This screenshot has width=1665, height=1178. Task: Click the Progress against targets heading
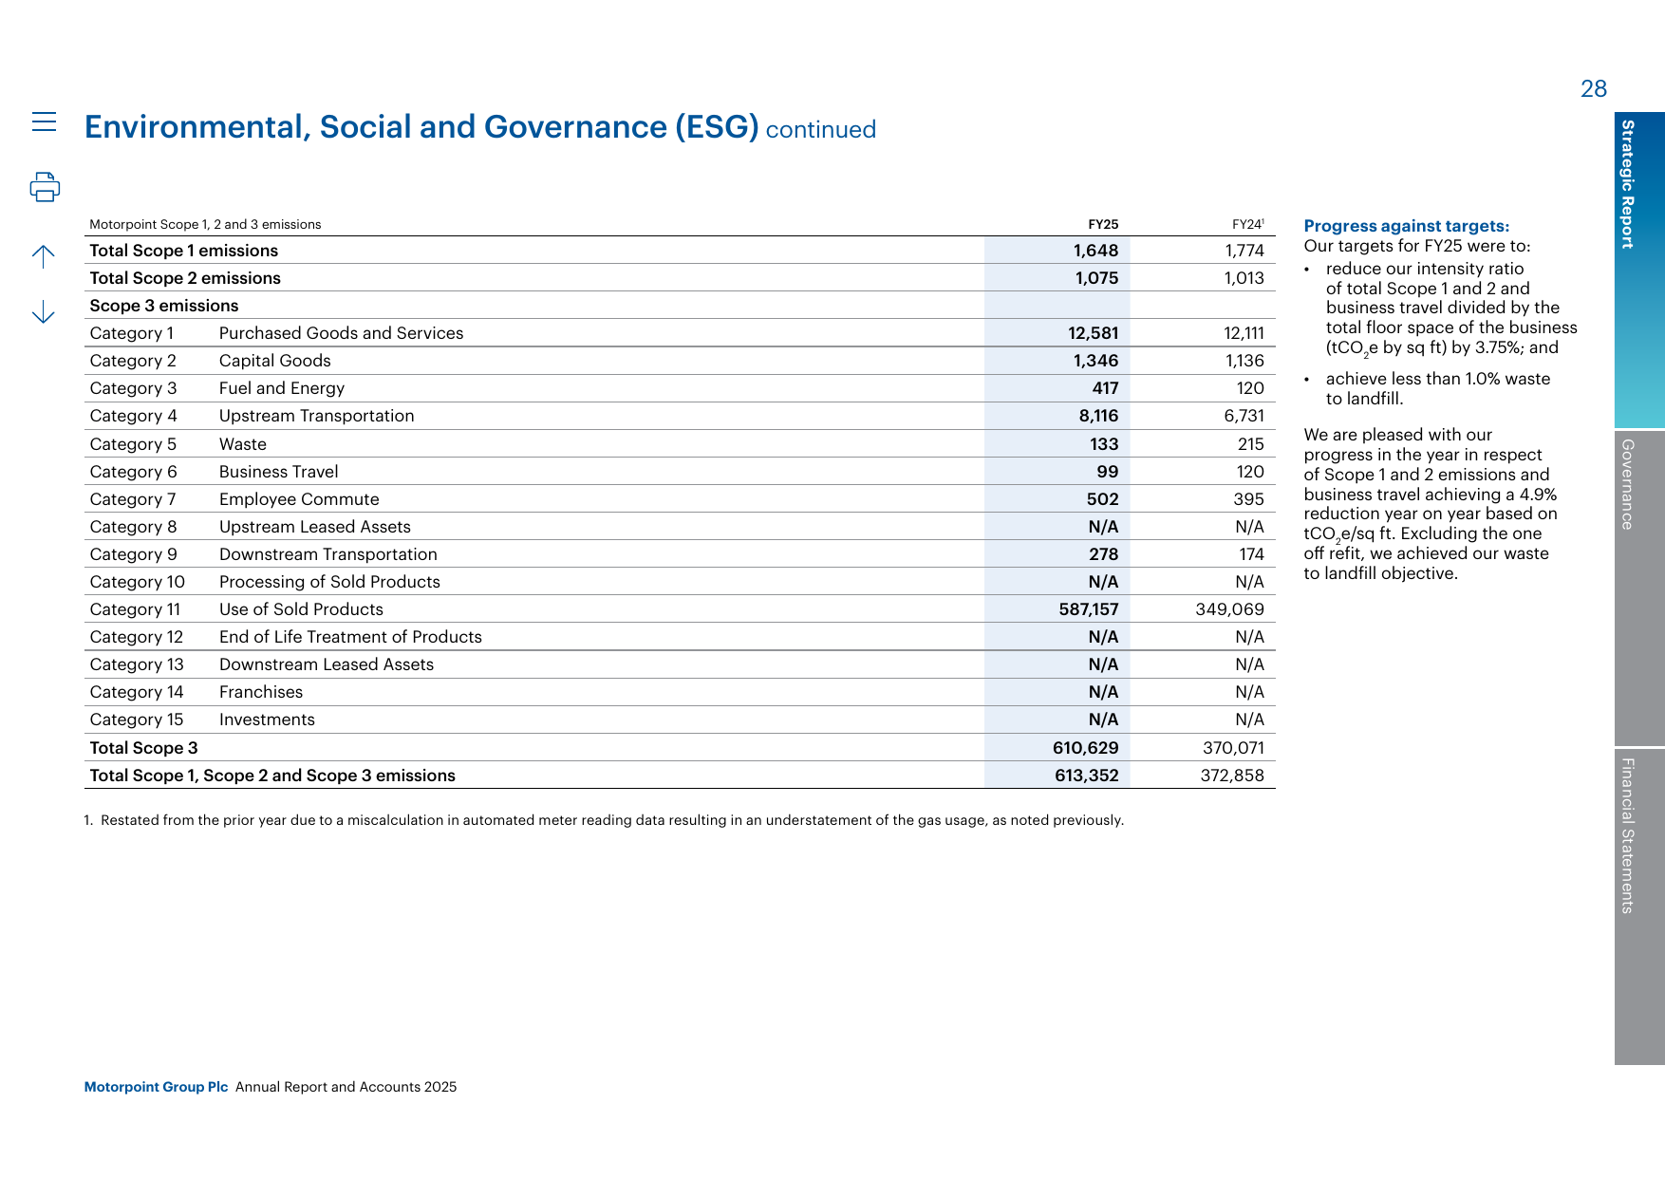coord(1407,226)
